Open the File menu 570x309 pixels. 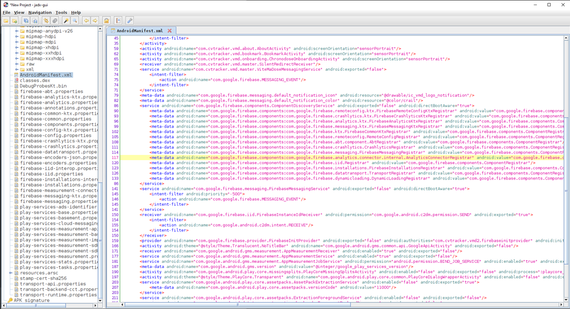(x=6, y=13)
